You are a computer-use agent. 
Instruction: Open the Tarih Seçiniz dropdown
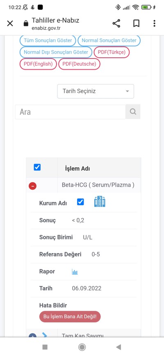point(96,91)
